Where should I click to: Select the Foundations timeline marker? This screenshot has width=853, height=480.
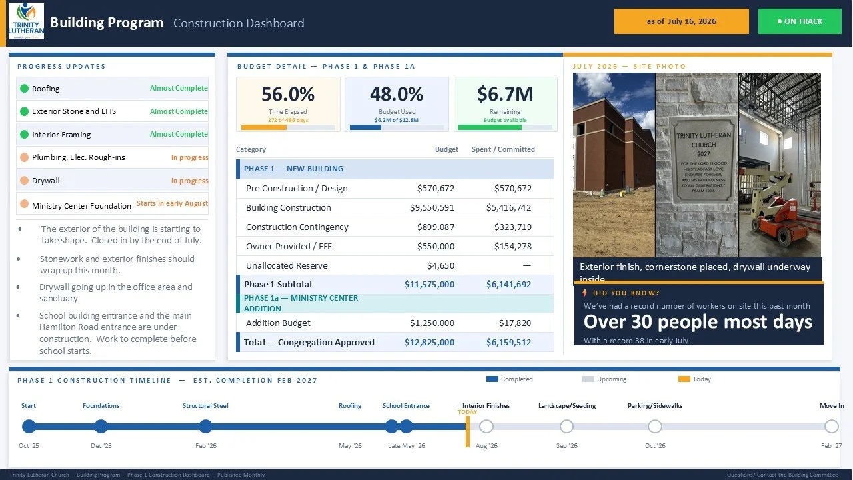(x=101, y=427)
